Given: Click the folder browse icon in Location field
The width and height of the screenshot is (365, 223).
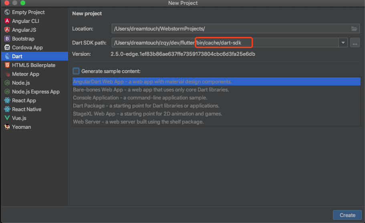Looking at the screenshot, I should point(354,28).
